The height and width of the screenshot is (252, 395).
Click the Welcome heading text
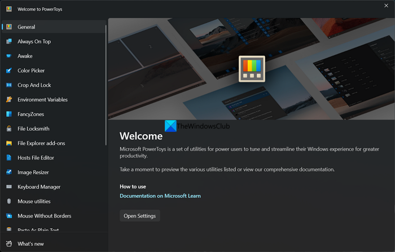pyautogui.click(x=141, y=136)
